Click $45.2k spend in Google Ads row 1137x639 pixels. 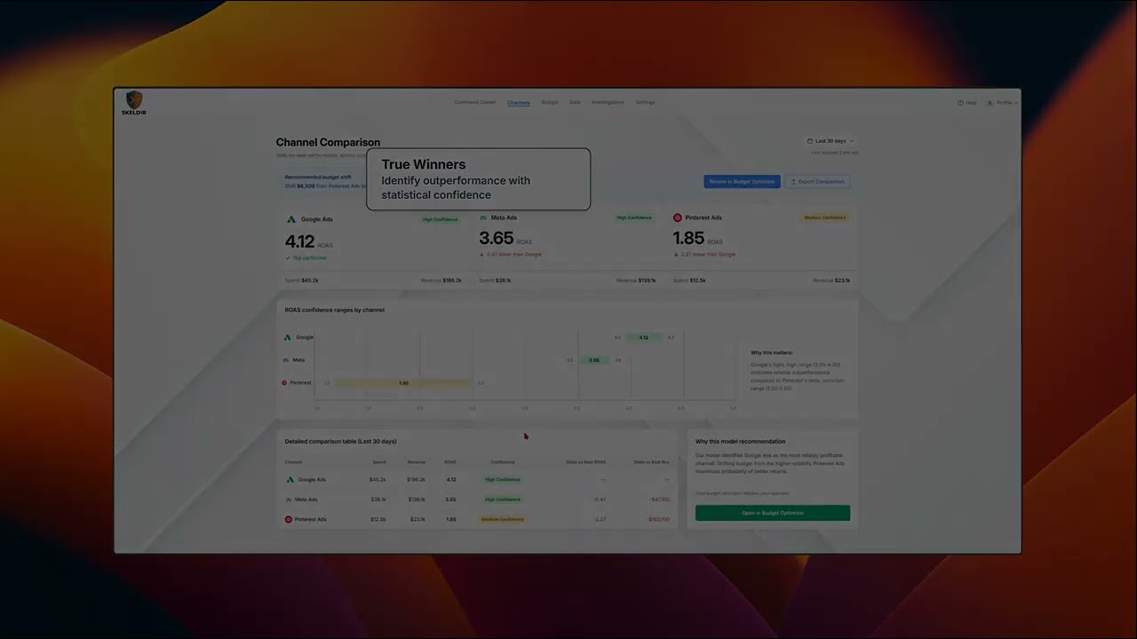click(378, 479)
